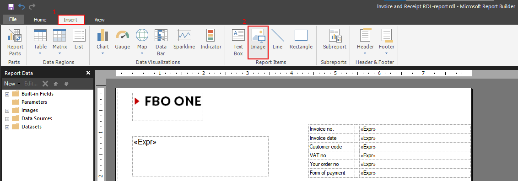Insert a Text Box item
Image resolution: width=518 pixels, height=181 pixels.
coord(238,42)
